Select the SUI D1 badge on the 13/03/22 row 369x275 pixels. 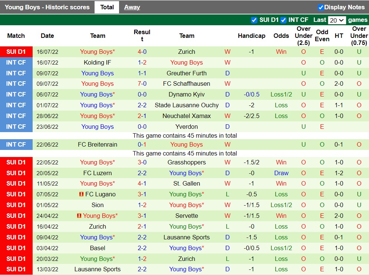click(16, 269)
